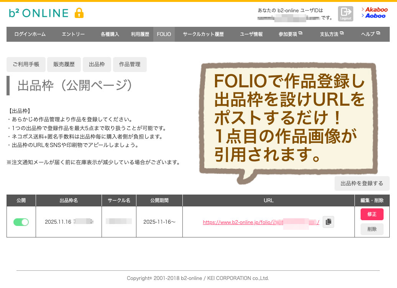The width and height of the screenshot is (397, 288).
Task: Select the FOLIO menu item
Action: click(164, 34)
